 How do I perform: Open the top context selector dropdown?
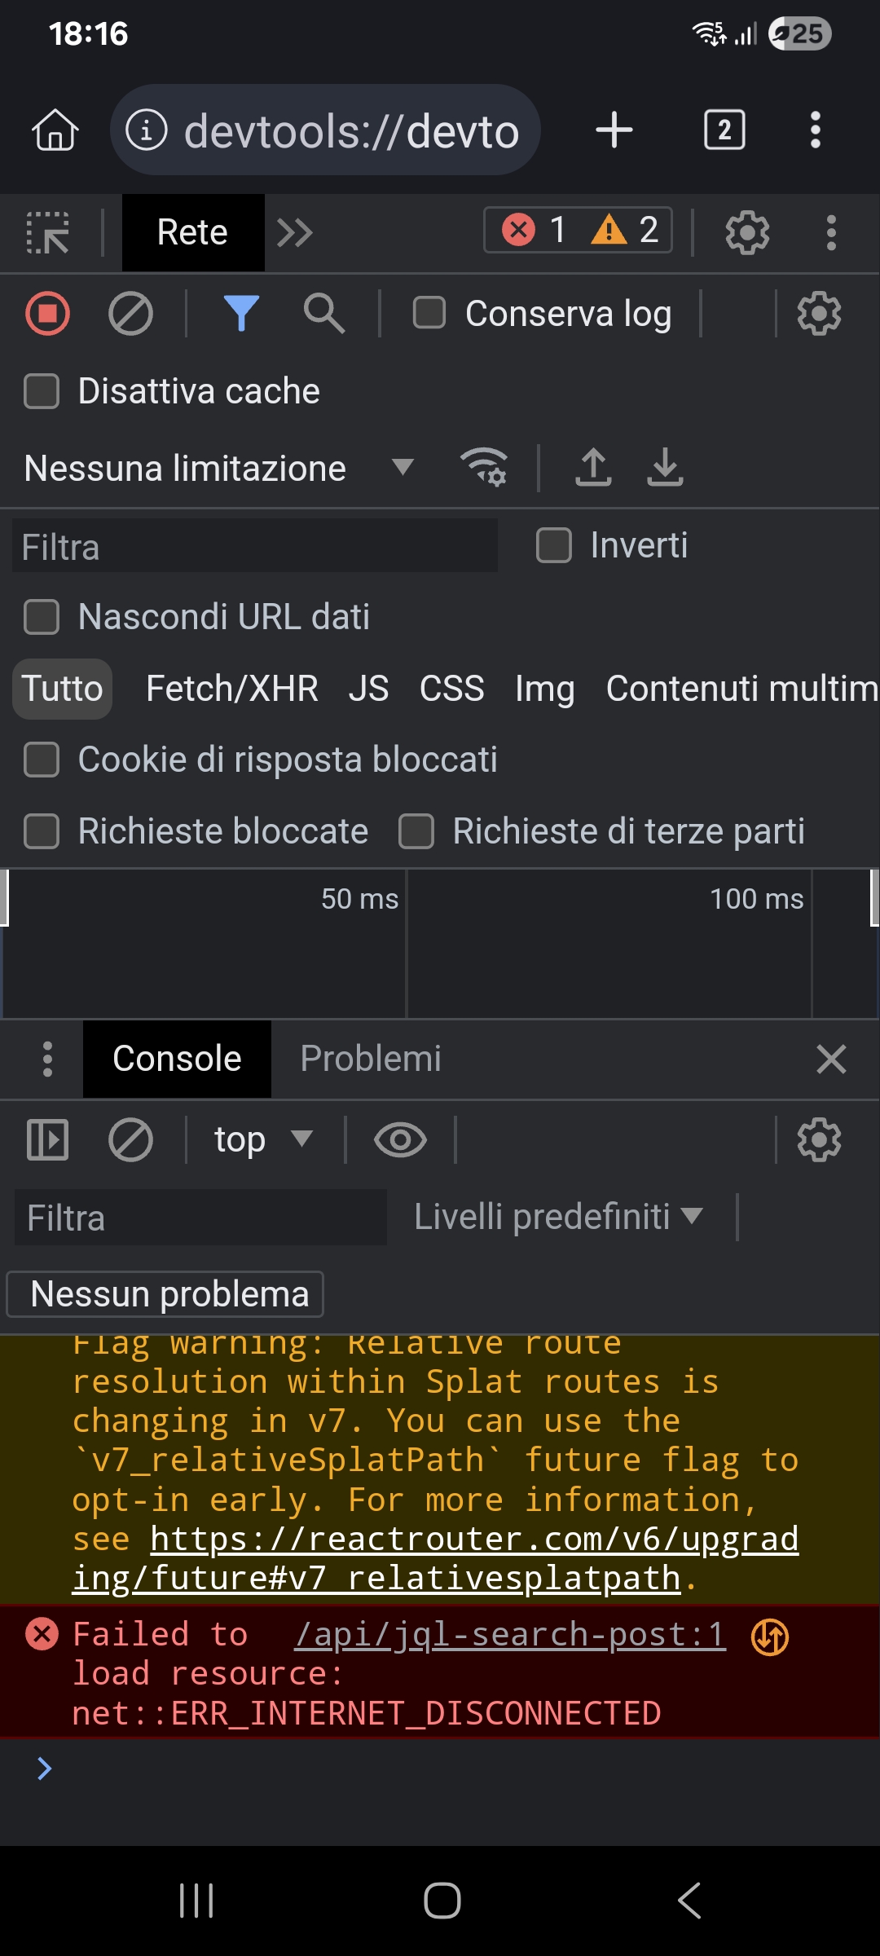coord(262,1139)
